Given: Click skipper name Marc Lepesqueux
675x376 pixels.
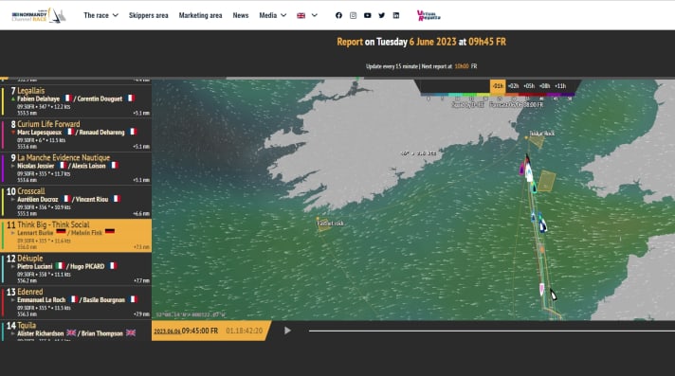Looking at the screenshot, I should tap(40, 132).
